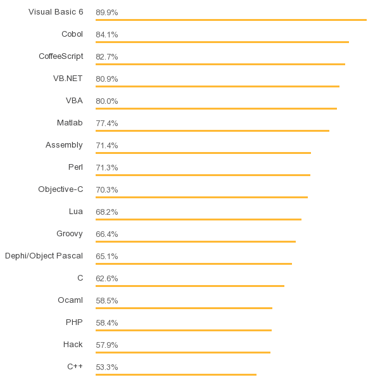Click the 62.6% value for C
Viewport: 380px width, 382px height.
pos(106,279)
